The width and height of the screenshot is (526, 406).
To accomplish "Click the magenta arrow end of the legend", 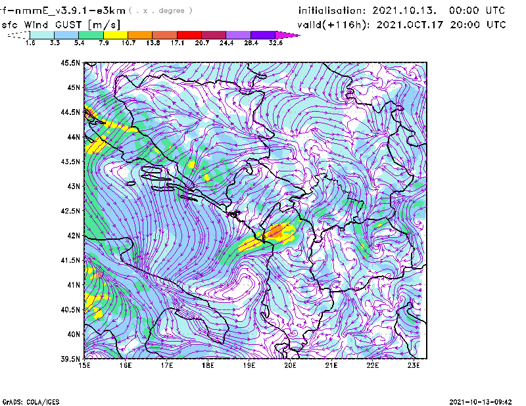I will [287, 35].
